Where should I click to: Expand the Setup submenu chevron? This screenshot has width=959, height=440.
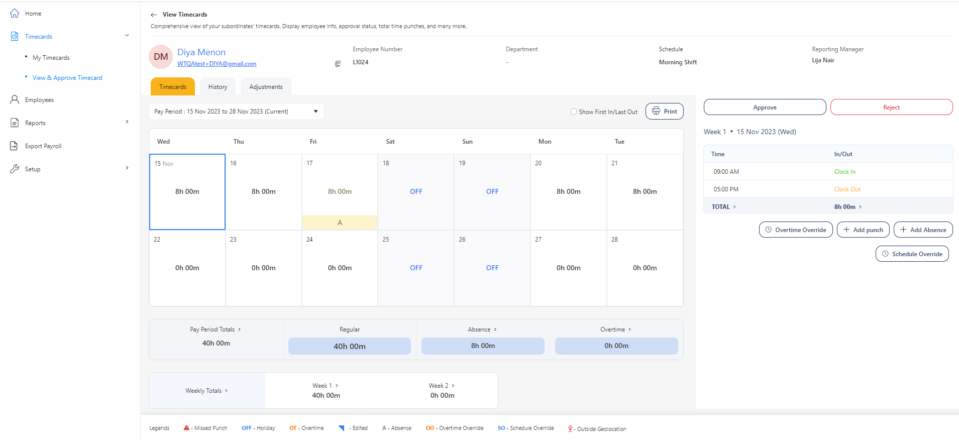point(127,168)
